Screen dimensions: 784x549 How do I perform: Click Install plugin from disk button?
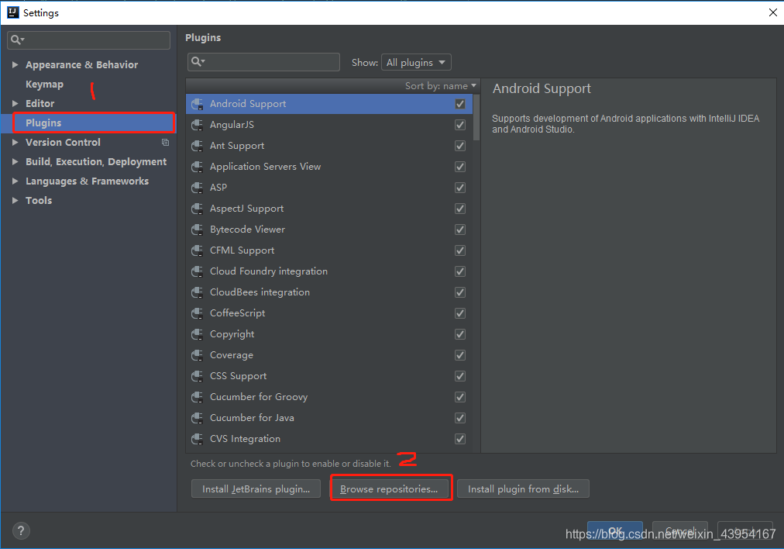pos(523,489)
